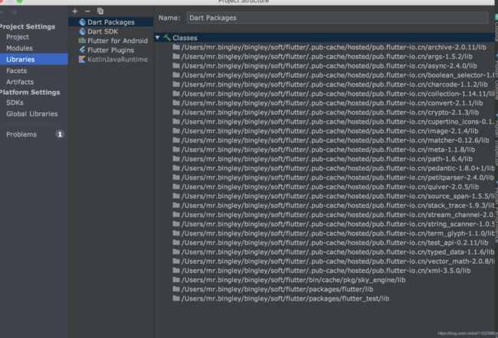Viewport: 498px width, 338px height.
Task: Select the convert-2.1.1/lib path
Action: pyautogui.click(x=332, y=103)
